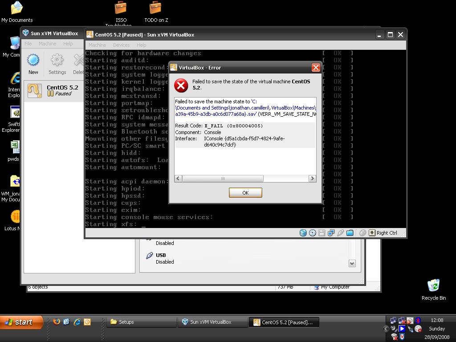Click the 'Result Code:' label in error details
This screenshot has width=456, height=342.
[x=189, y=126]
